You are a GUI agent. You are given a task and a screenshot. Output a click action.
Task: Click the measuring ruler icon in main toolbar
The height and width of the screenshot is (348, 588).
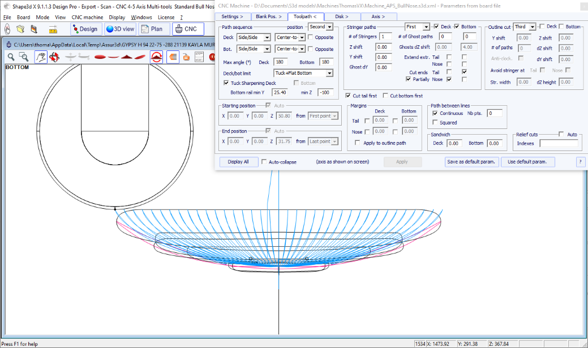coord(53,29)
